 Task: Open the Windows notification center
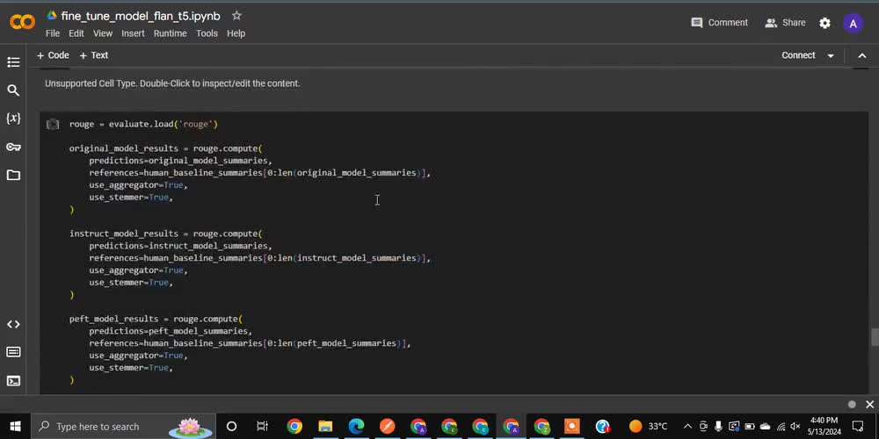(x=858, y=427)
